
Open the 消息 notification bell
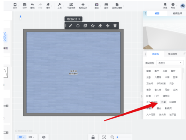165,4
